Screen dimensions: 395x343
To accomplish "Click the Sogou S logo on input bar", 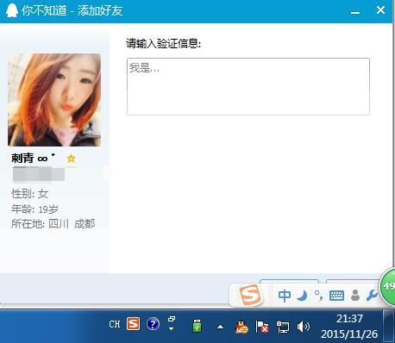I will 250,295.
